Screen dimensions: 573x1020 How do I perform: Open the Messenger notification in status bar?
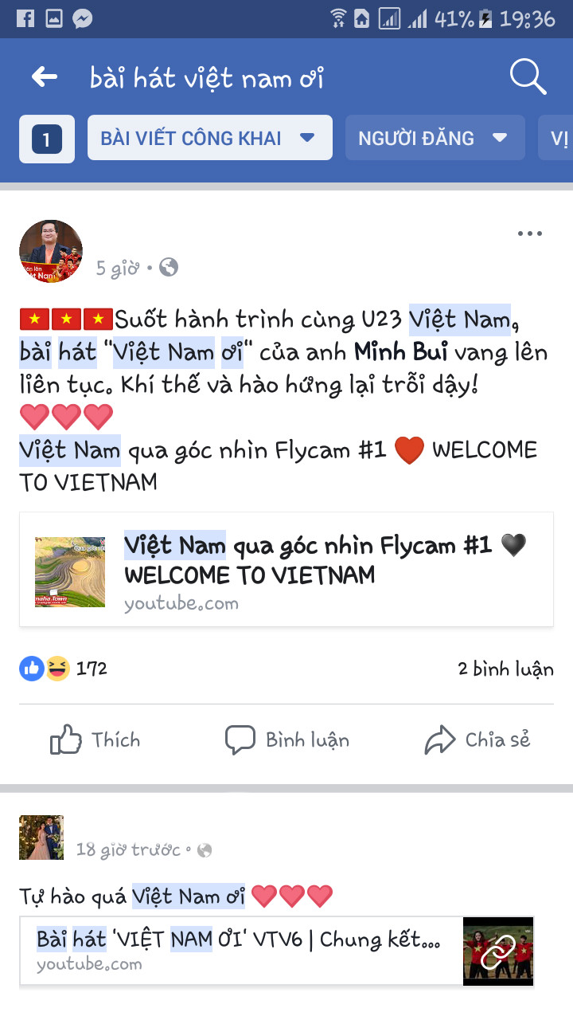click(83, 18)
